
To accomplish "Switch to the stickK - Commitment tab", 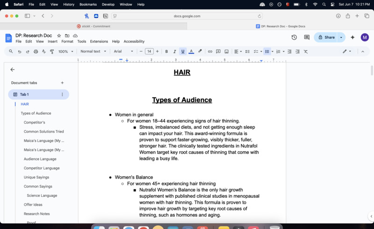I will 93,26.
